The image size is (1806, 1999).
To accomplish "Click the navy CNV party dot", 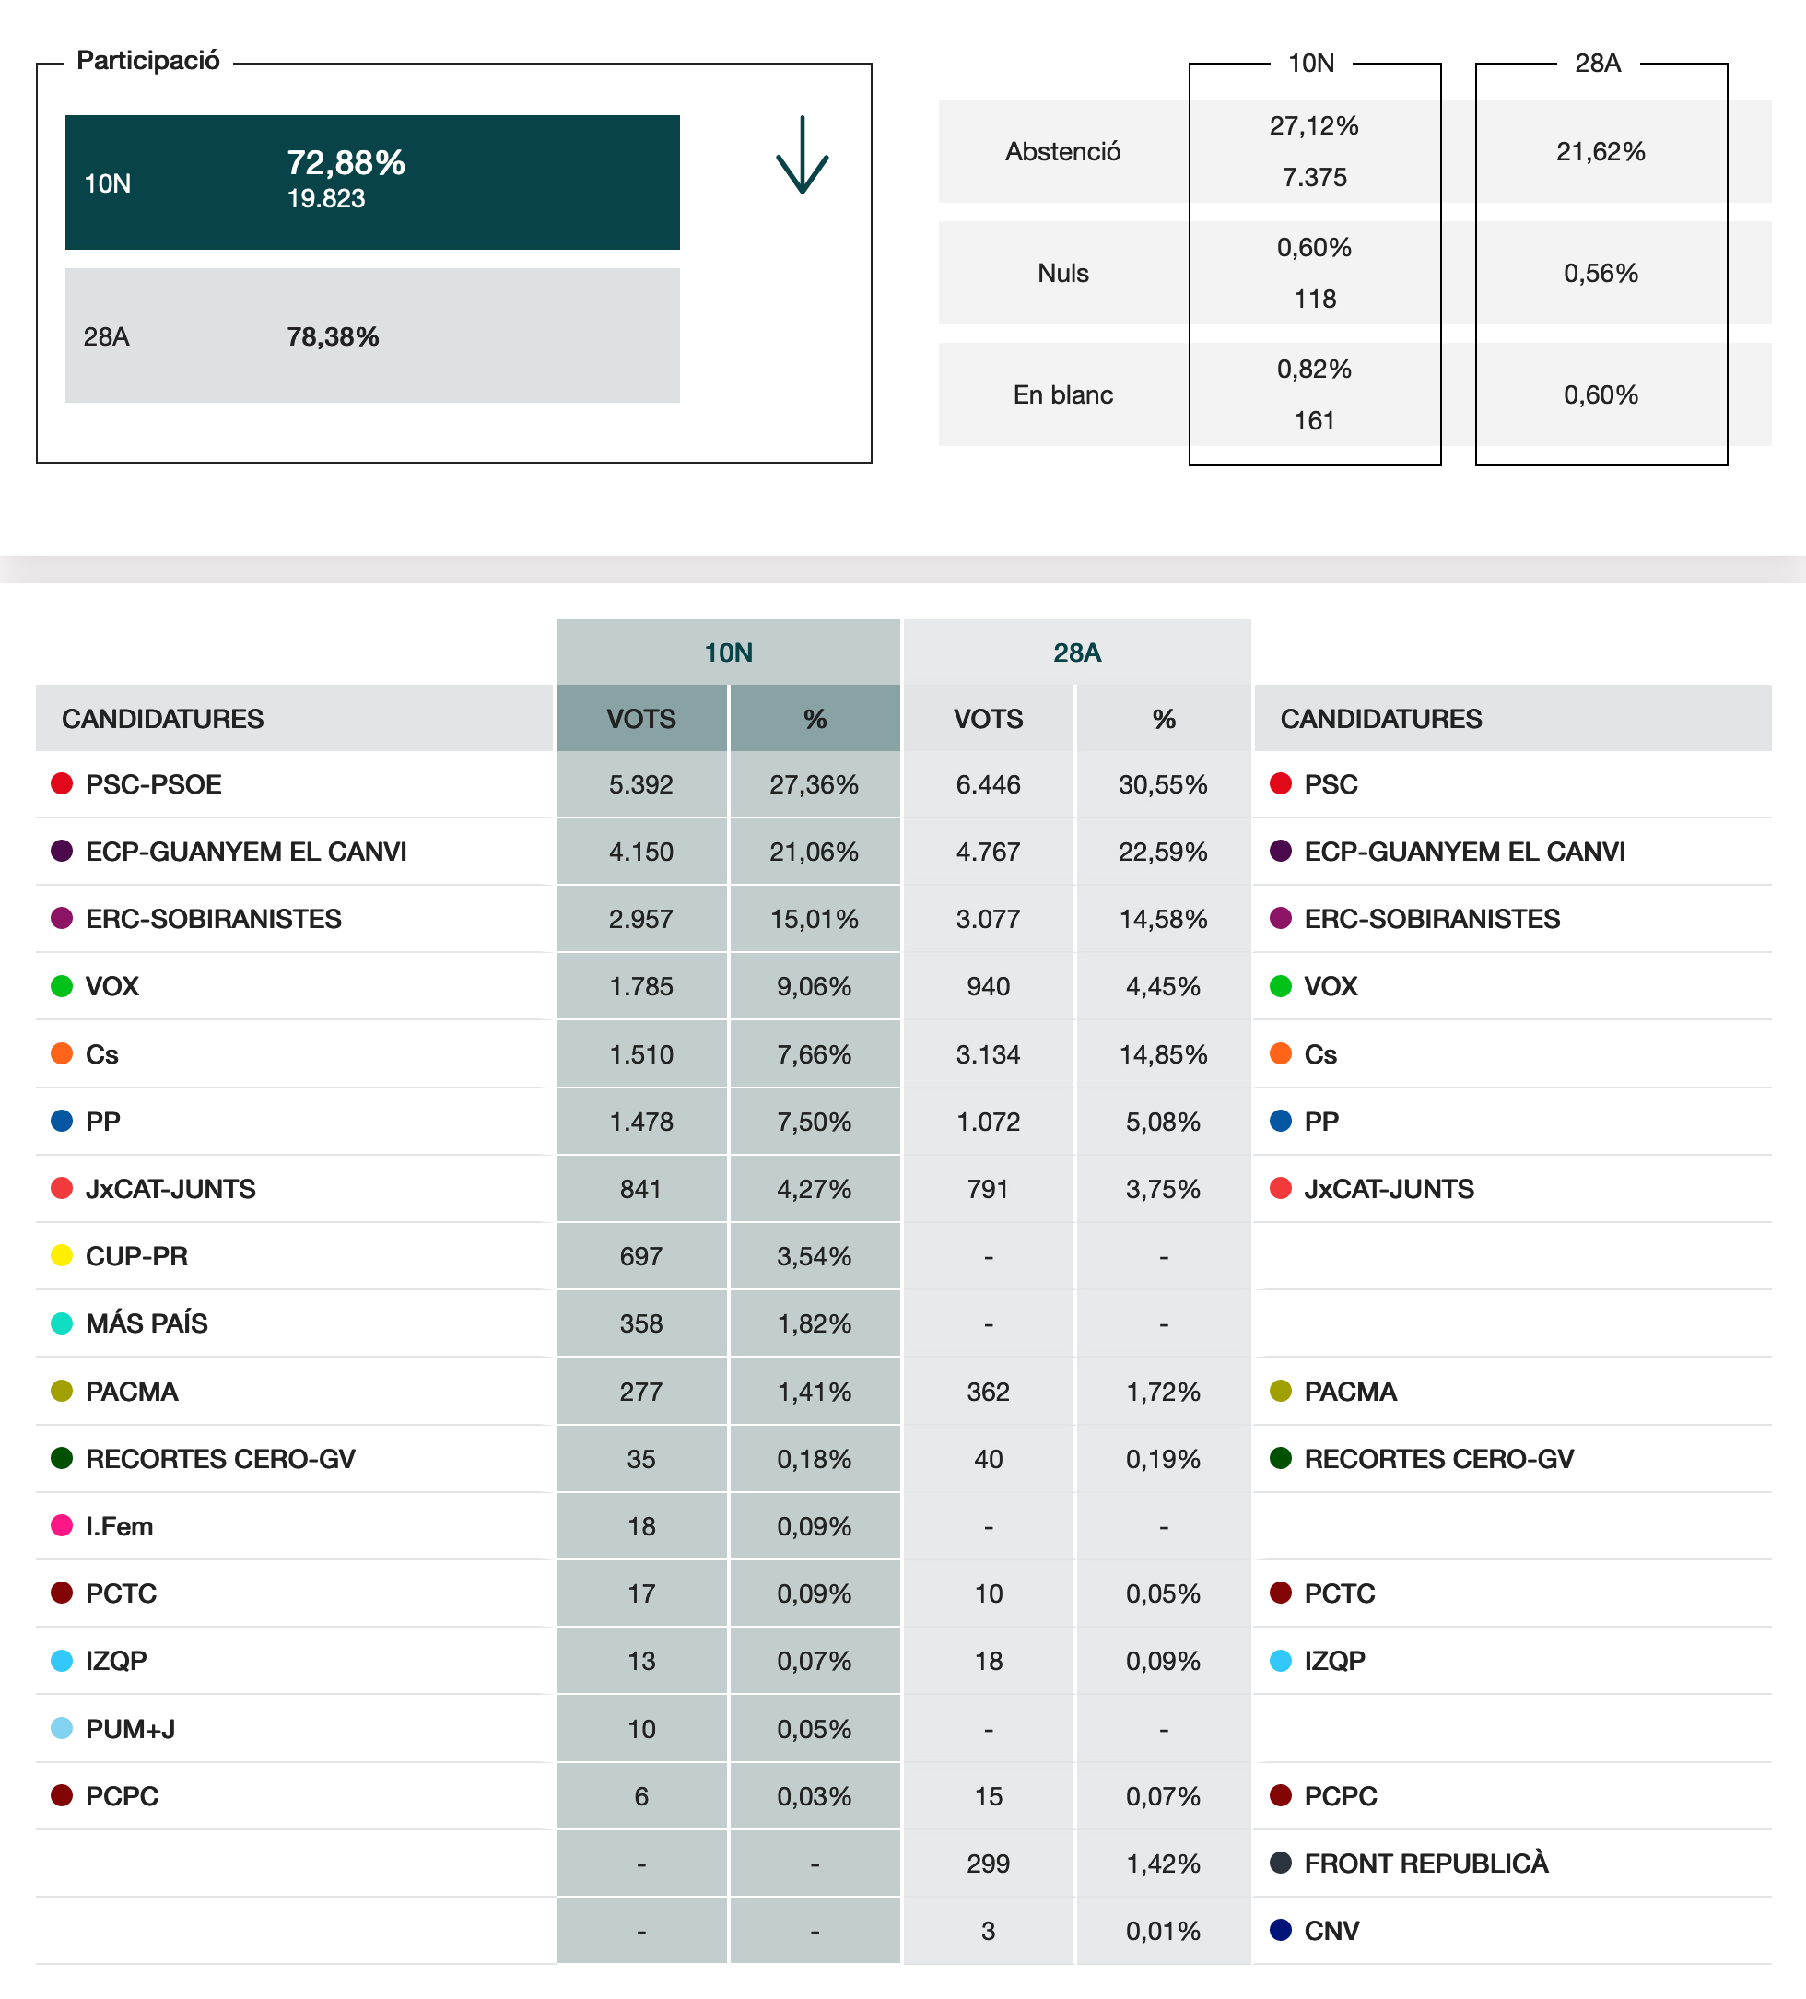I will [x=1280, y=1930].
